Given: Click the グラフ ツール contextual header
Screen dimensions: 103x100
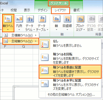Looking at the screenshot, I should pyautogui.click(x=59, y=3).
